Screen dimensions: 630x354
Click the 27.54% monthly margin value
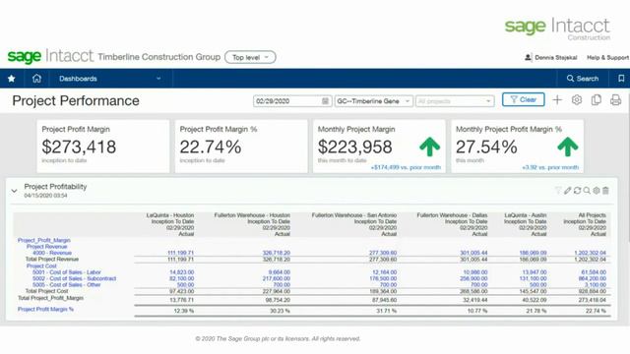point(486,147)
